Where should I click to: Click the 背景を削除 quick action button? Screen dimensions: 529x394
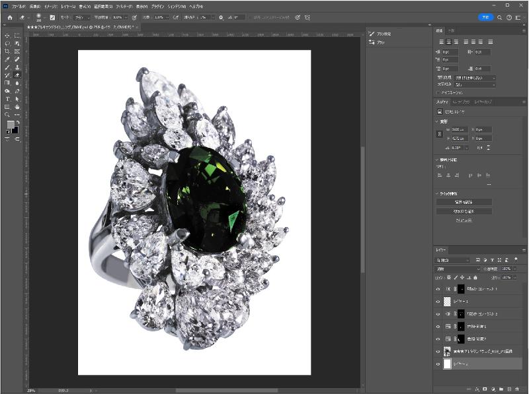pyautogui.click(x=464, y=202)
